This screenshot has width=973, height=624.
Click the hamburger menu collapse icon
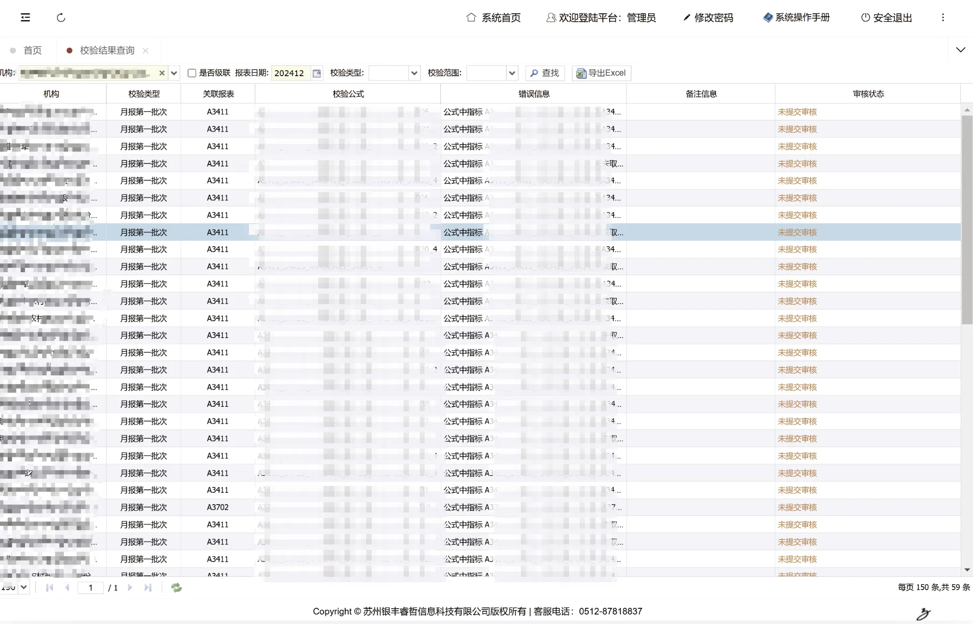[x=26, y=18]
